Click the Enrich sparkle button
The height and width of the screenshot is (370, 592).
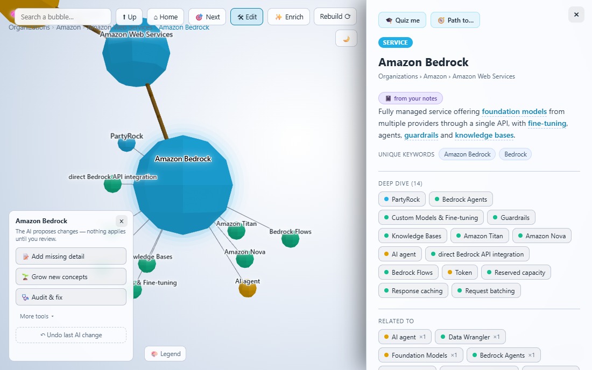289,17
